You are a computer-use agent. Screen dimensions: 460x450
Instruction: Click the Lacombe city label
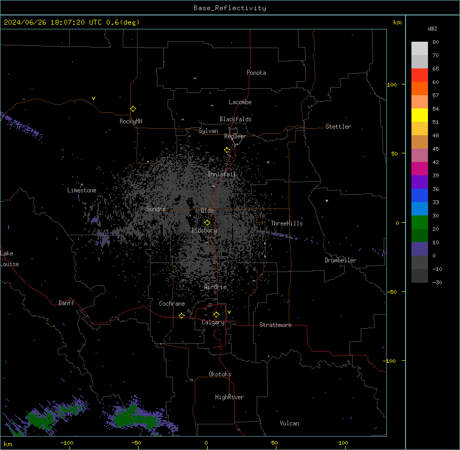[240, 102]
